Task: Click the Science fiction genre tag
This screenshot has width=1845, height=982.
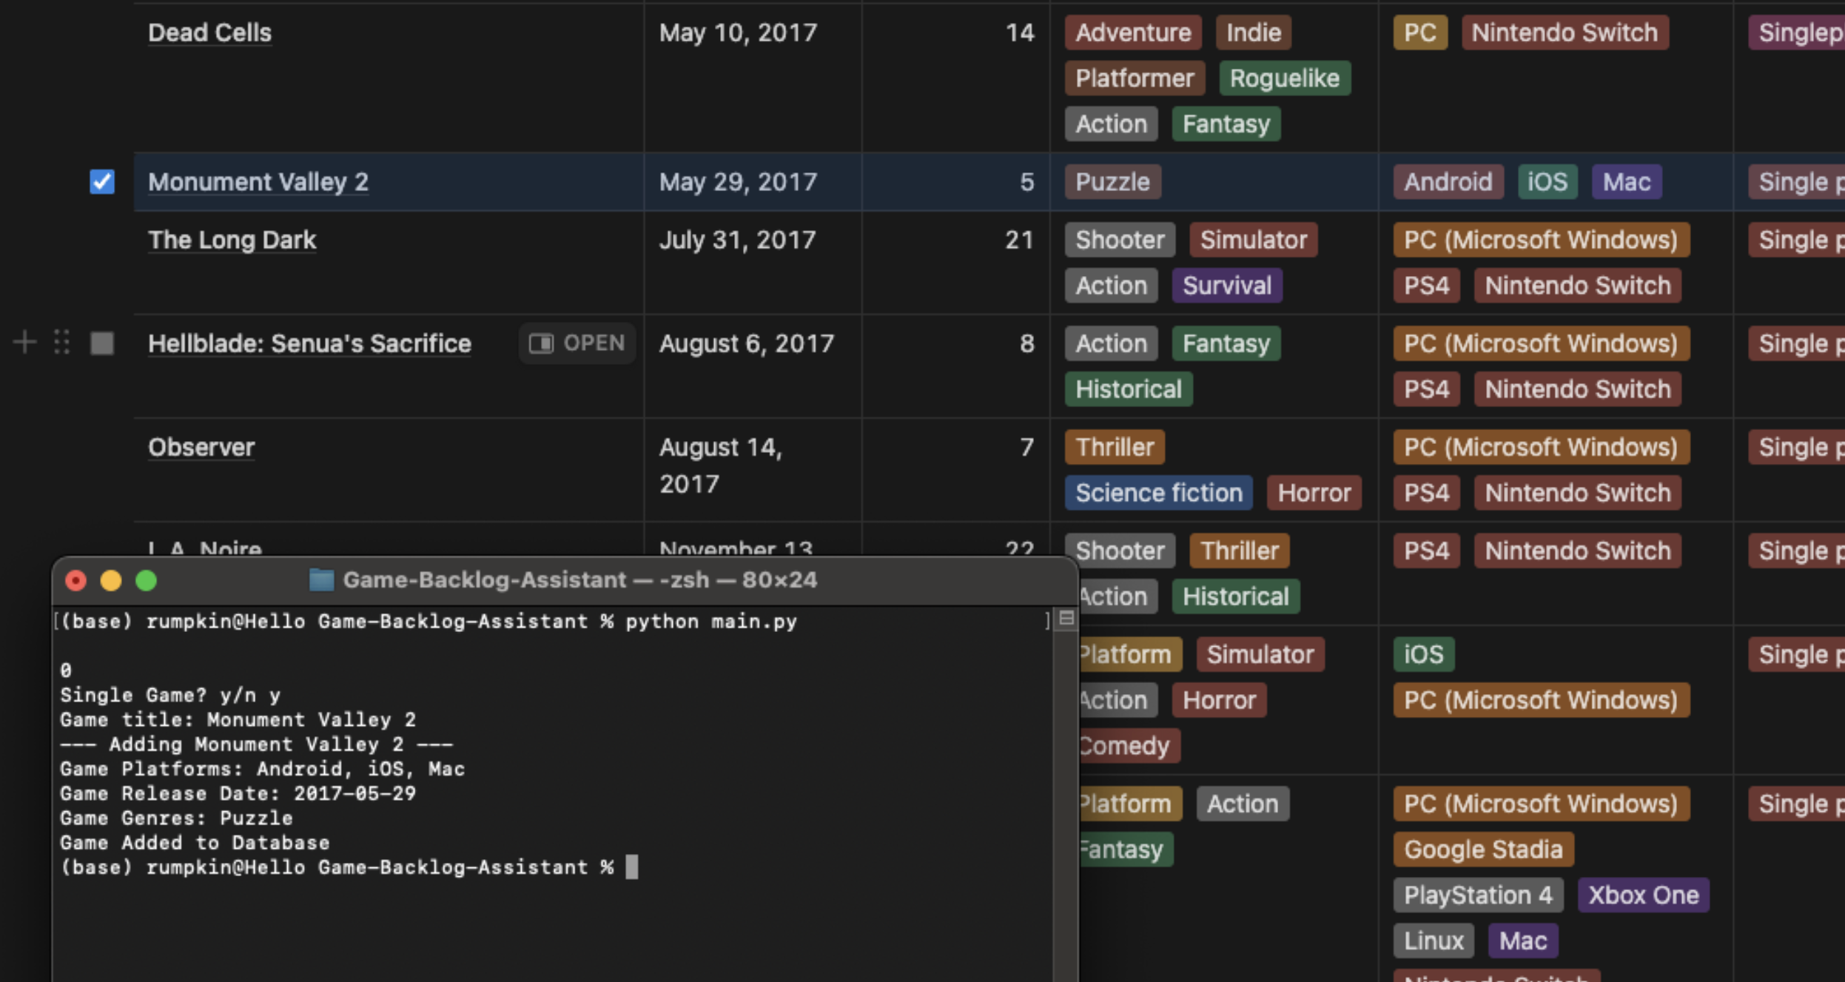Action: (x=1158, y=493)
